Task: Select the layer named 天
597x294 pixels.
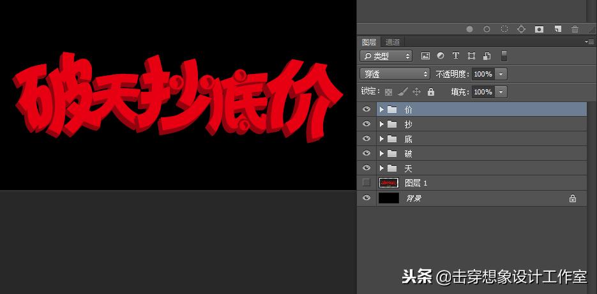Action: (x=408, y=168)
